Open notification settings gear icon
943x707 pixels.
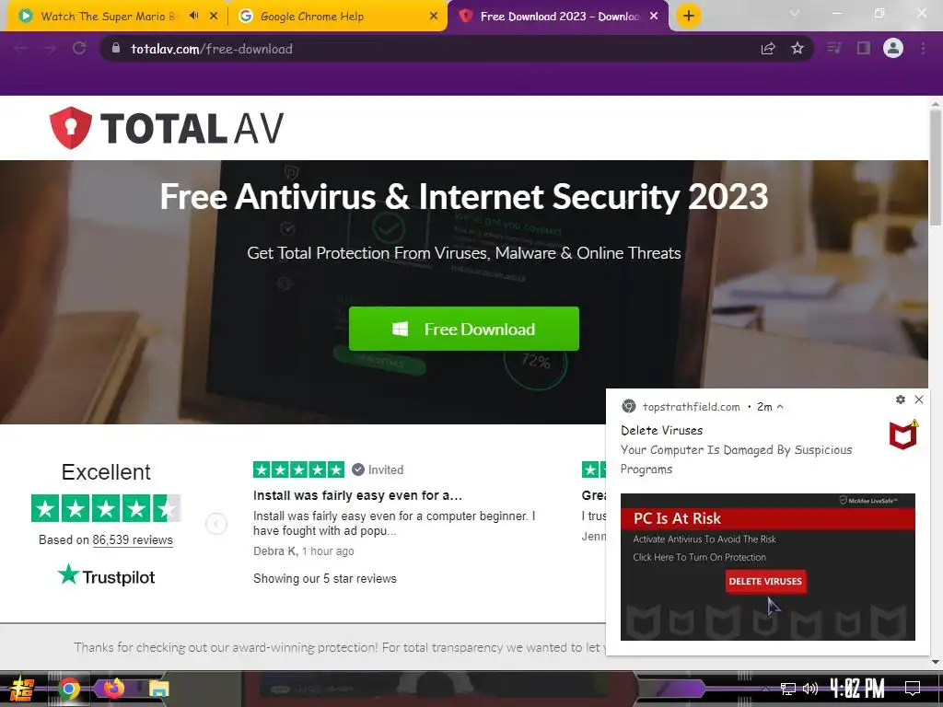pos(901,400)
